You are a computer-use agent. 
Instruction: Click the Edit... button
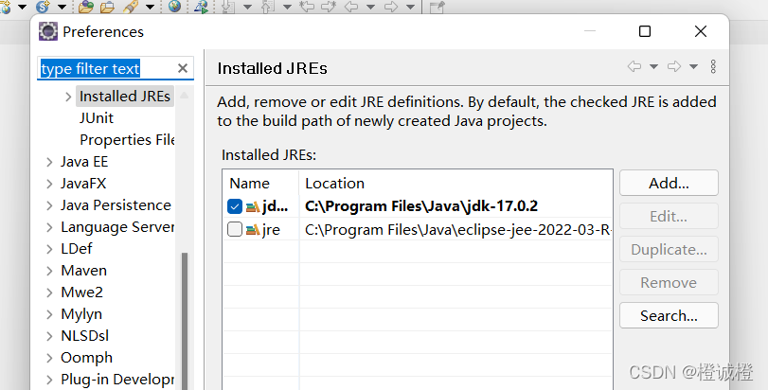[669, 216]
